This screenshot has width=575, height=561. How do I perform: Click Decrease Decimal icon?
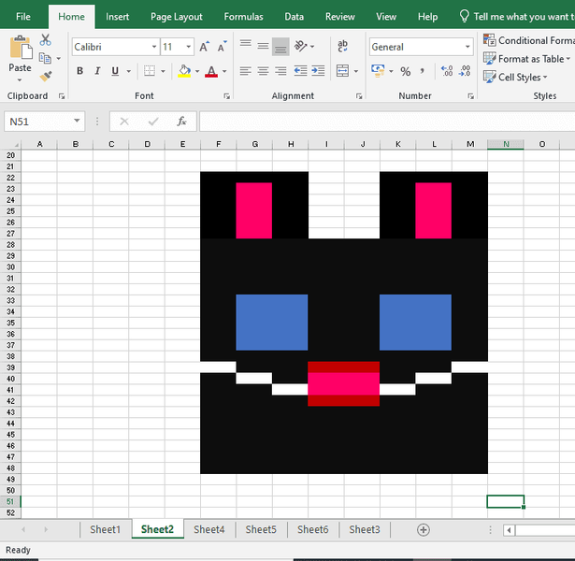465,71
